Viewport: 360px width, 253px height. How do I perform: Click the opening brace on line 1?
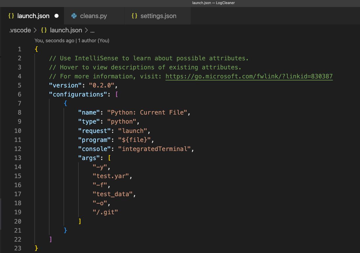click(x=36, y=49)
